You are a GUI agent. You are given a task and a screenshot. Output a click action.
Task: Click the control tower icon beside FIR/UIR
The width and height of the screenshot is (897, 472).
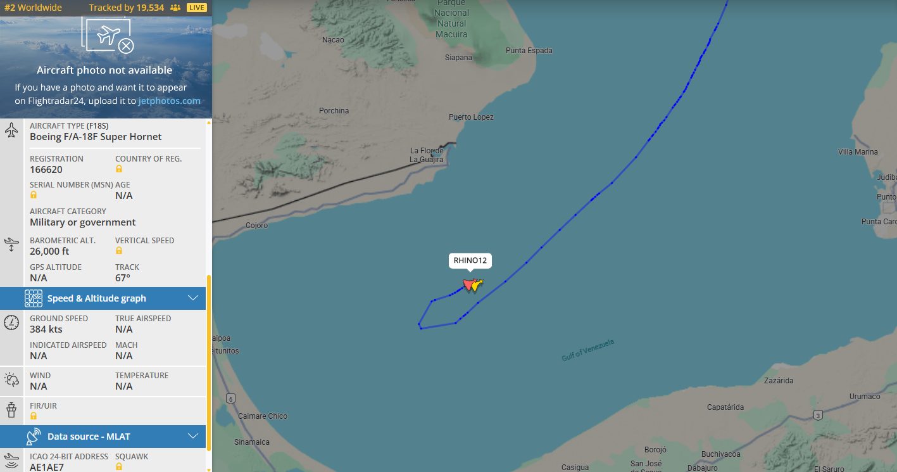pos(11,410)
